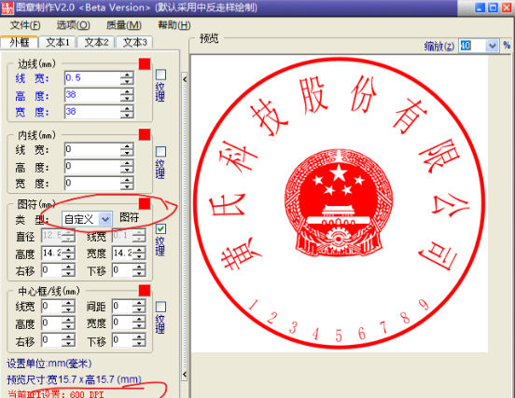The width and height of the screenshot is (515, 398).
Task: Click the 图符 button next to type dropdown
Action: coord(129,217)
